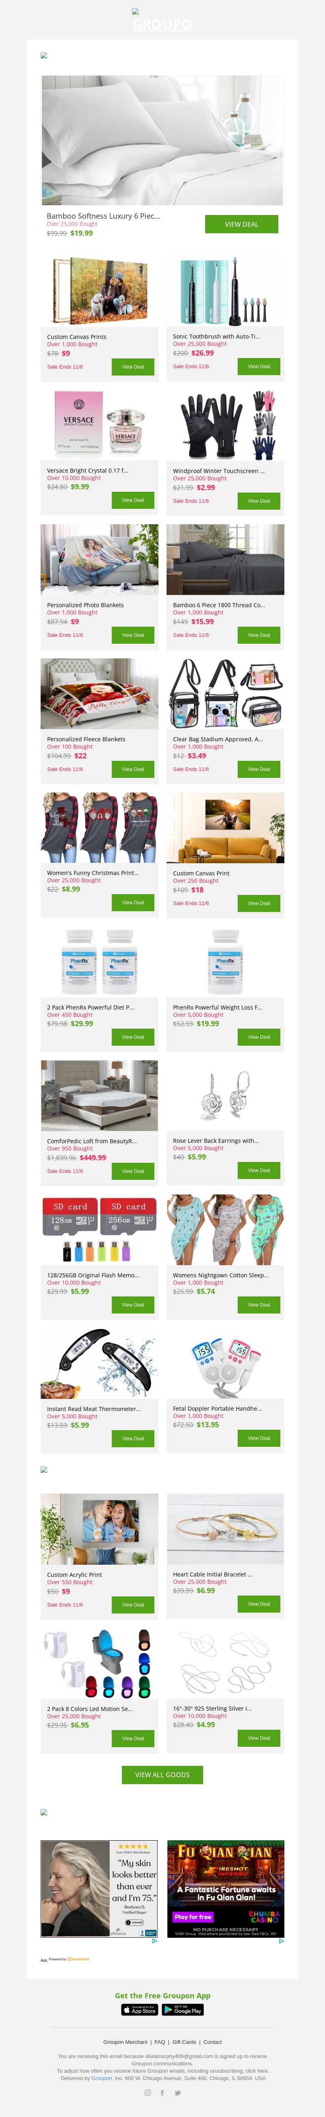325x2117 pixels.
Task: View Deal for Versace Bright Crystal
Action: (133, 500)
